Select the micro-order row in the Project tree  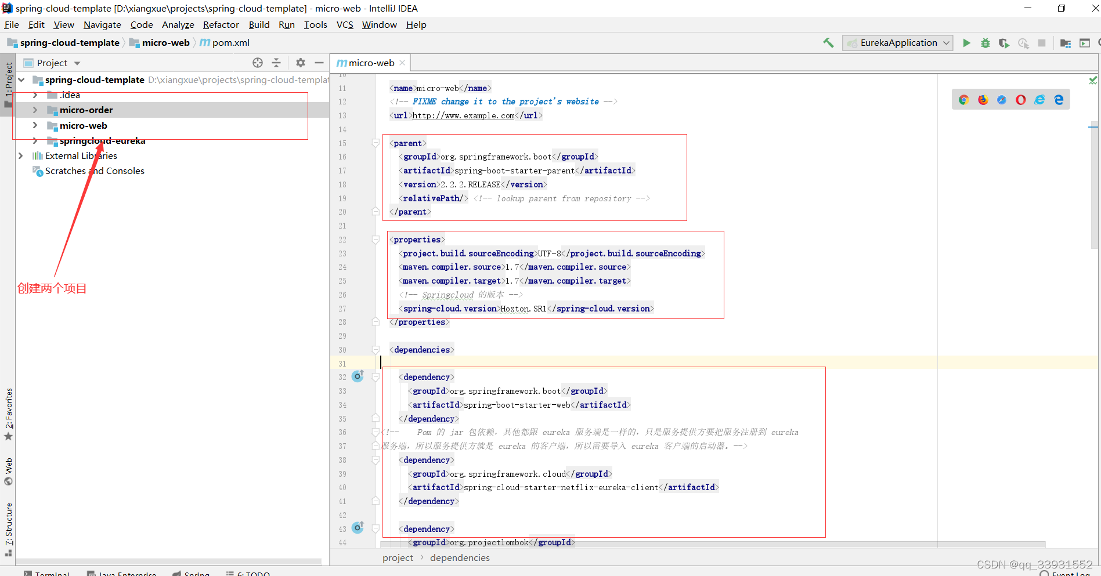tap(172, 110)
